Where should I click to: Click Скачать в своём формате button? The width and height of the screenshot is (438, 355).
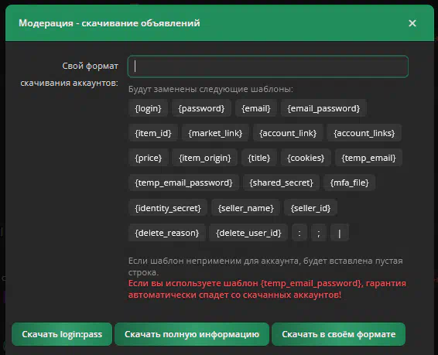point(338,334)
